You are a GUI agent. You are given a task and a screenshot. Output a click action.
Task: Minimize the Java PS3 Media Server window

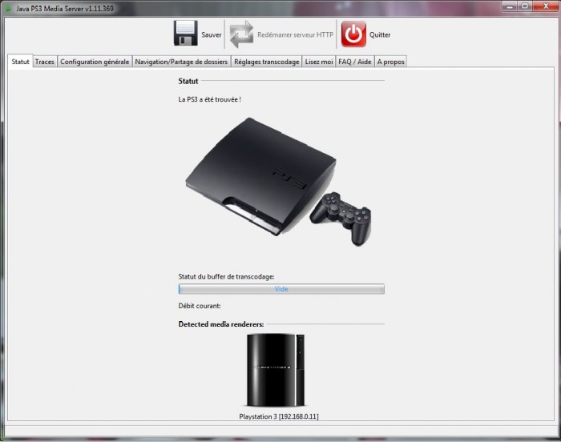point(510,6)
